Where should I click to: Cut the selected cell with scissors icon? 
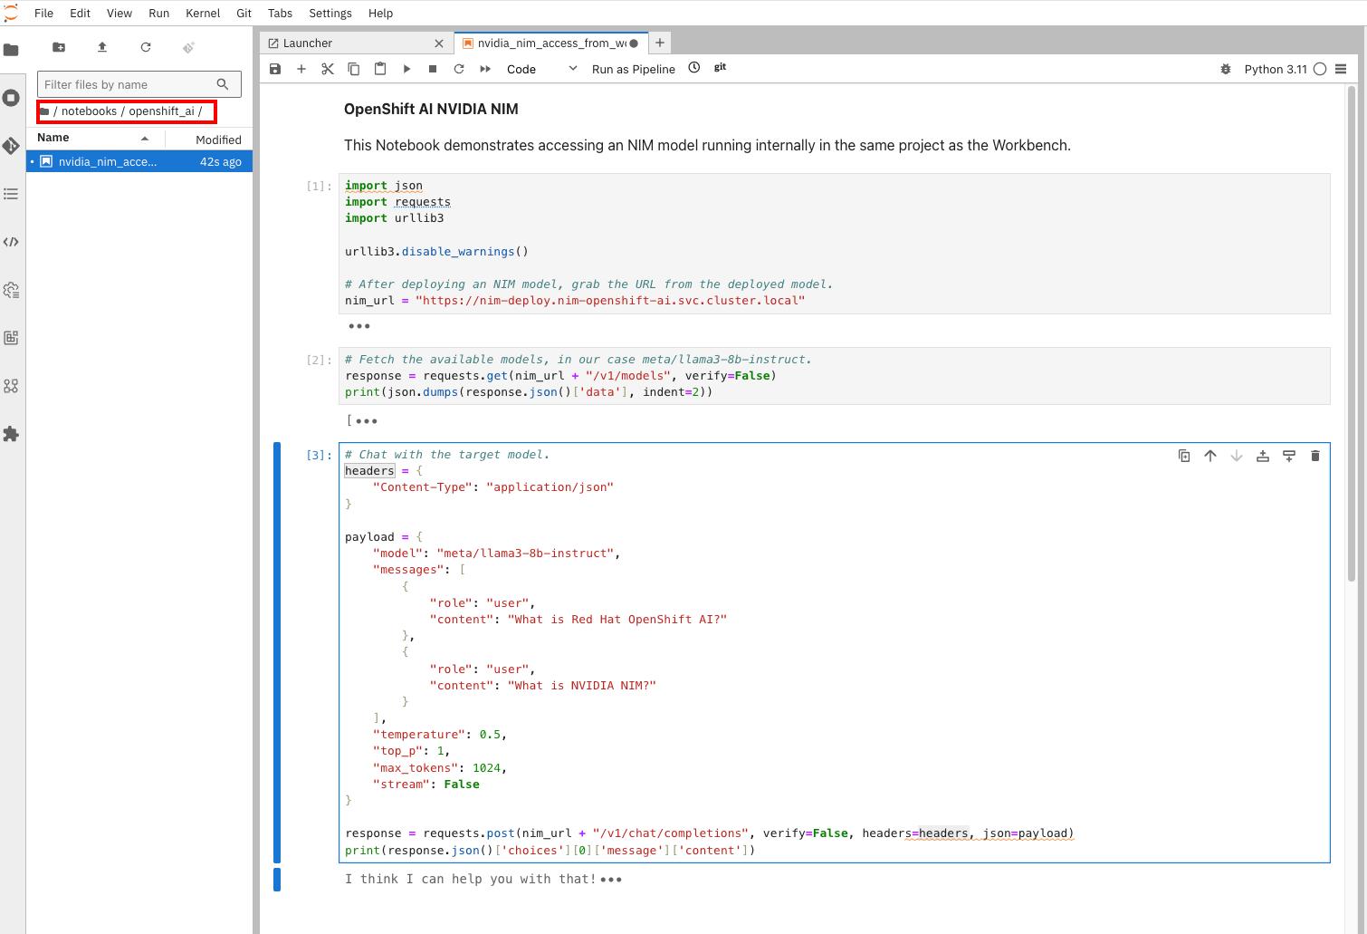pos(328,69)
